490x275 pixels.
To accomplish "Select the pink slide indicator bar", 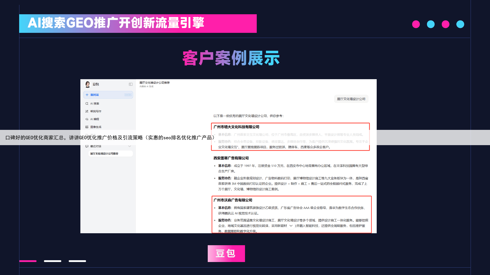I will coord(28,261).
